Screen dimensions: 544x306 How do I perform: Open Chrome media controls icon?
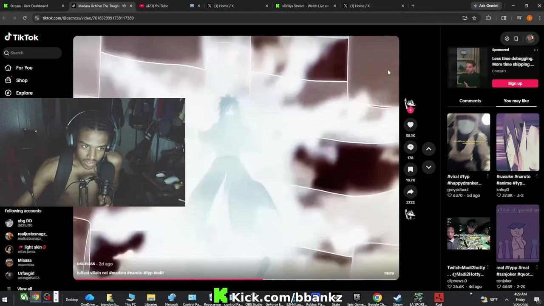pyautogui.click(x=519, y=18)
